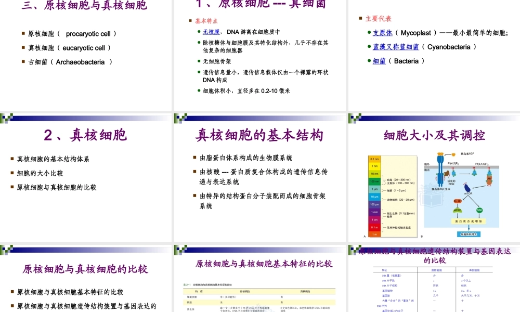The image size is (520, 312).
Task: Select the activated PI3K icon in the diagram
Action: [x=447, y=174]
